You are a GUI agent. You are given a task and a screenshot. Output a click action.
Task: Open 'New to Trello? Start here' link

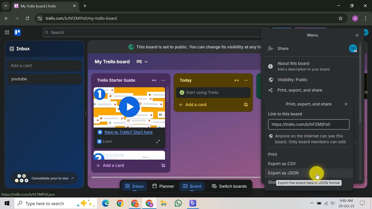click(128, 132)
